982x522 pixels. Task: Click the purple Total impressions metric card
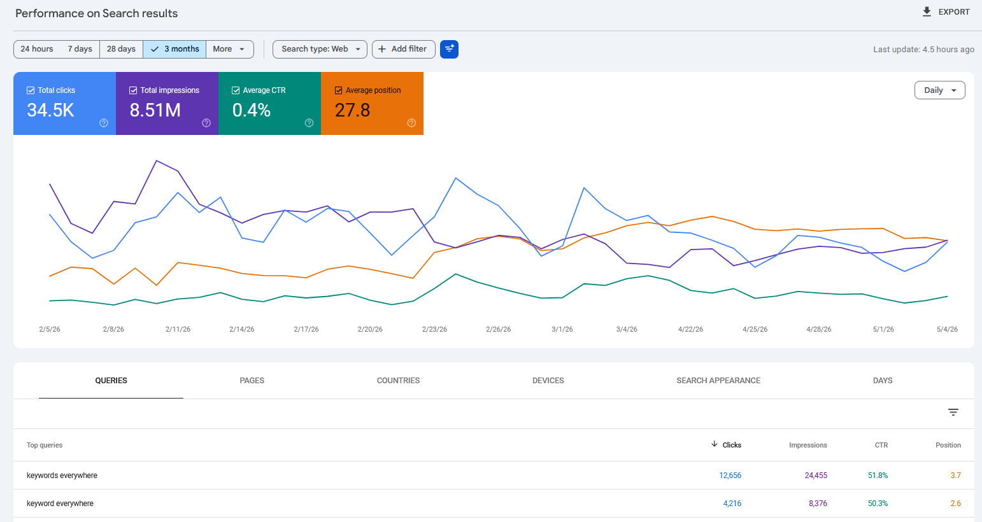click(167, 103)
